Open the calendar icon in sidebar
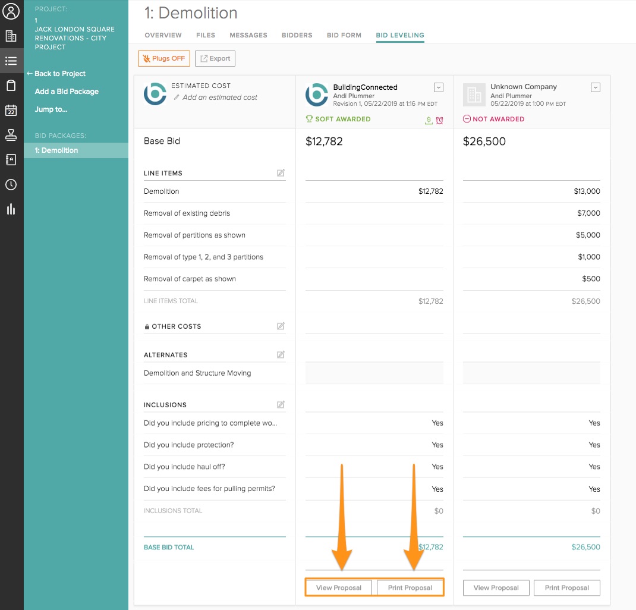 tap(11, 110)
